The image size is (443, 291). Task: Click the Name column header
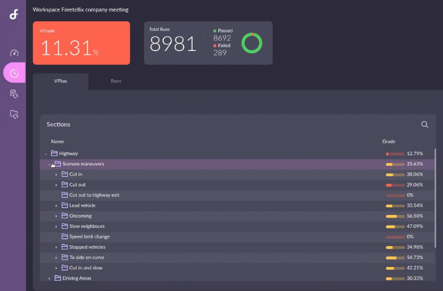pos(57,142)
